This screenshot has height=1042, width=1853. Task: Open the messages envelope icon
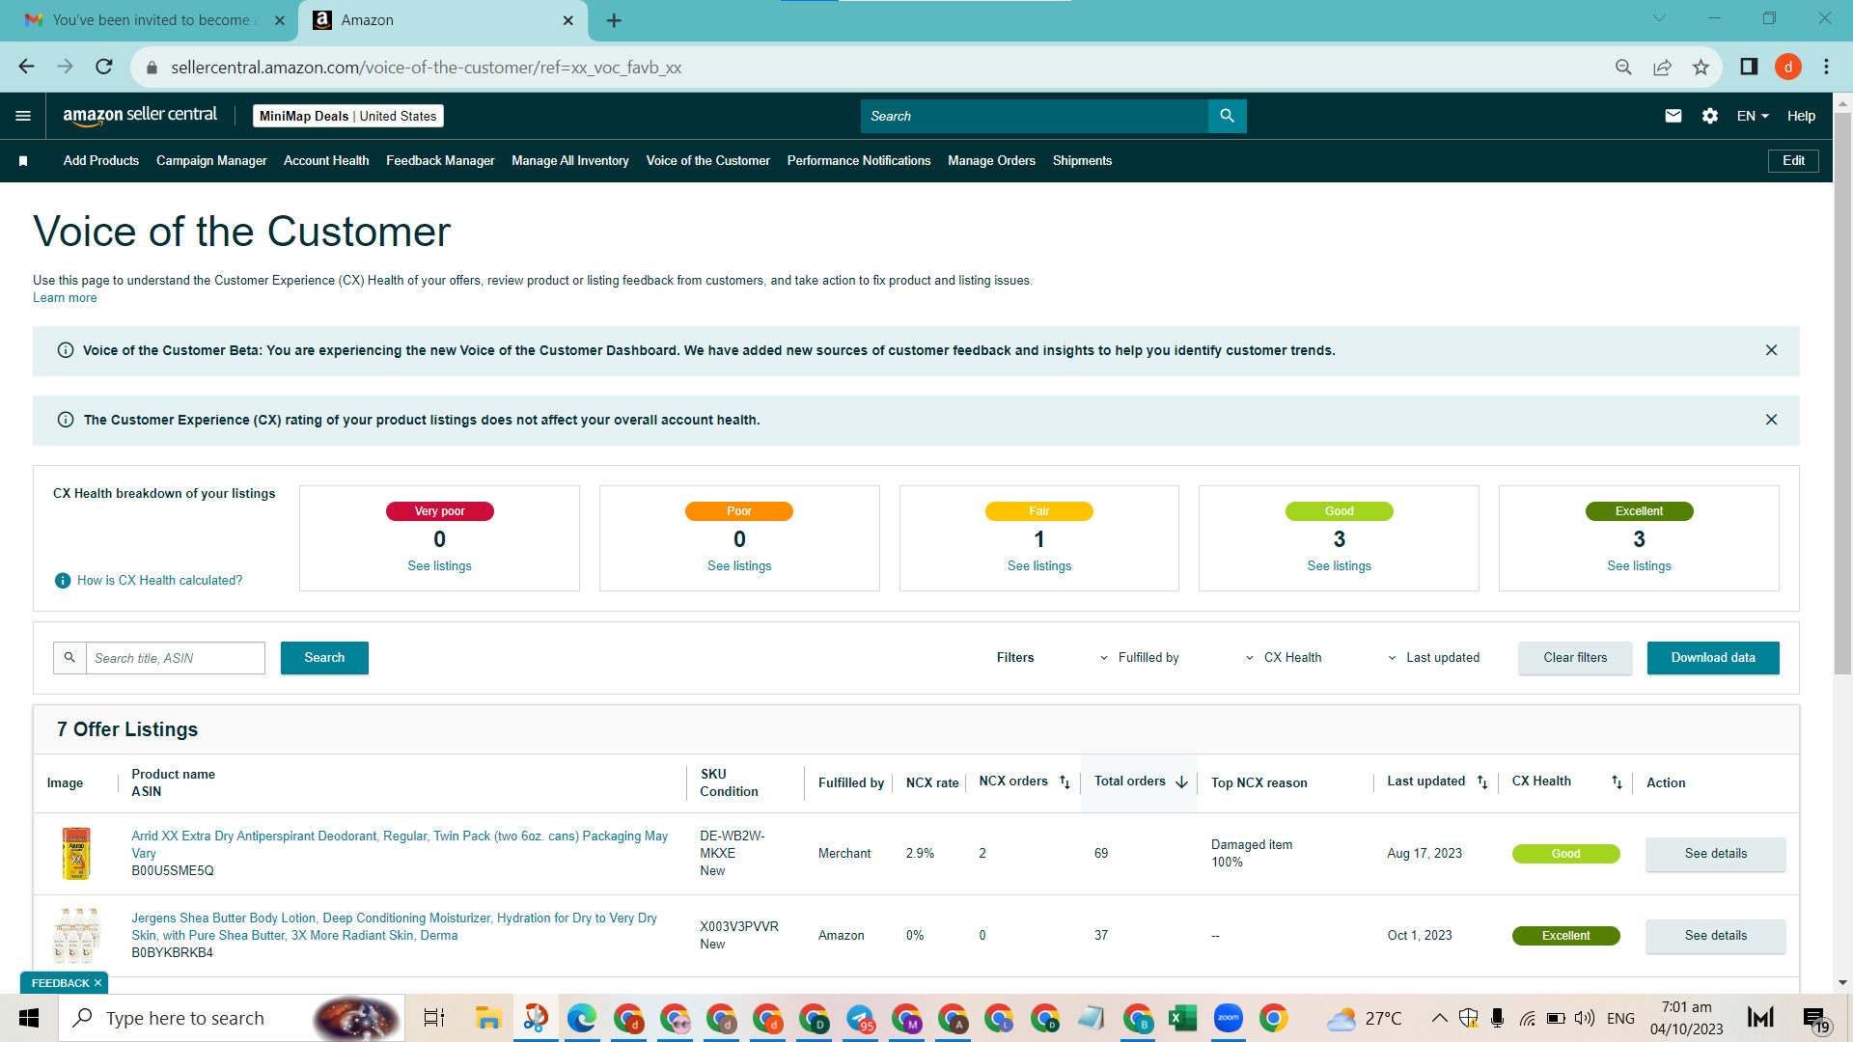tap(1673, 116)
